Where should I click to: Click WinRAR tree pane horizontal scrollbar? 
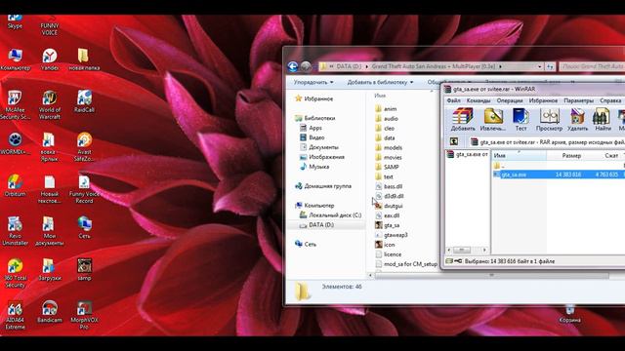[467, 250]
